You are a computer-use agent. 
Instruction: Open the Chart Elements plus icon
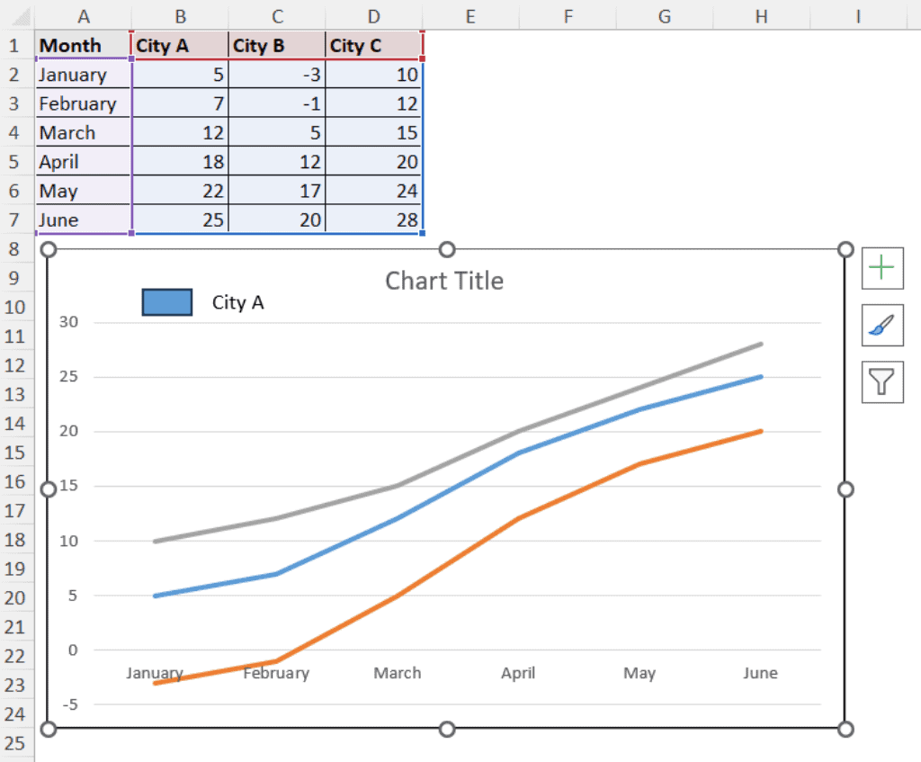[881, 267]
